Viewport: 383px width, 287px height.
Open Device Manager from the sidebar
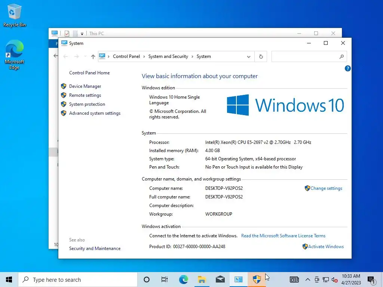pos(85,86)
